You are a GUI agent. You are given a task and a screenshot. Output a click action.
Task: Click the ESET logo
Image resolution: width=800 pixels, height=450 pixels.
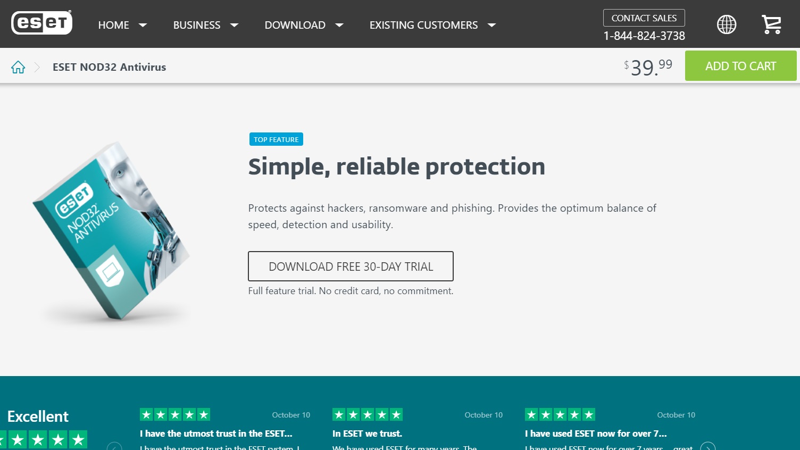pos(41,22)
